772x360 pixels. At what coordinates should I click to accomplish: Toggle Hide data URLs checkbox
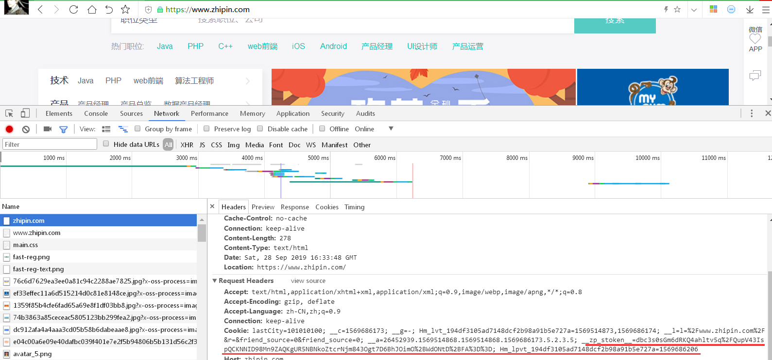[106, 143]
